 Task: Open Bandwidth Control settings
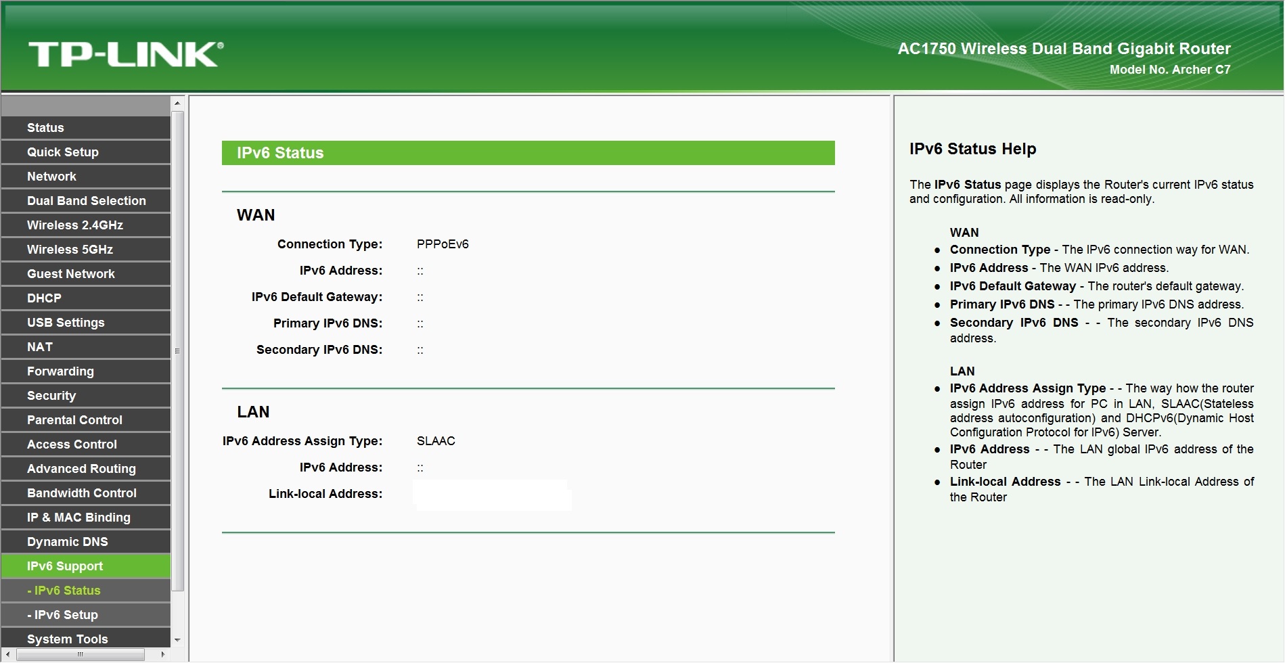click(x=86, y=493)
